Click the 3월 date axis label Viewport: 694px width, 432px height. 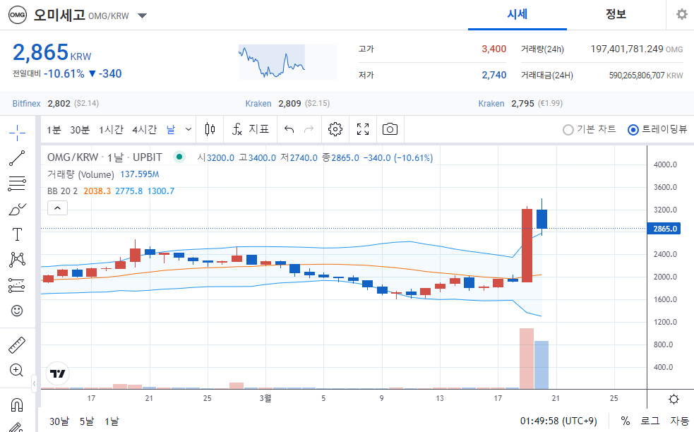tap(265, 398)
